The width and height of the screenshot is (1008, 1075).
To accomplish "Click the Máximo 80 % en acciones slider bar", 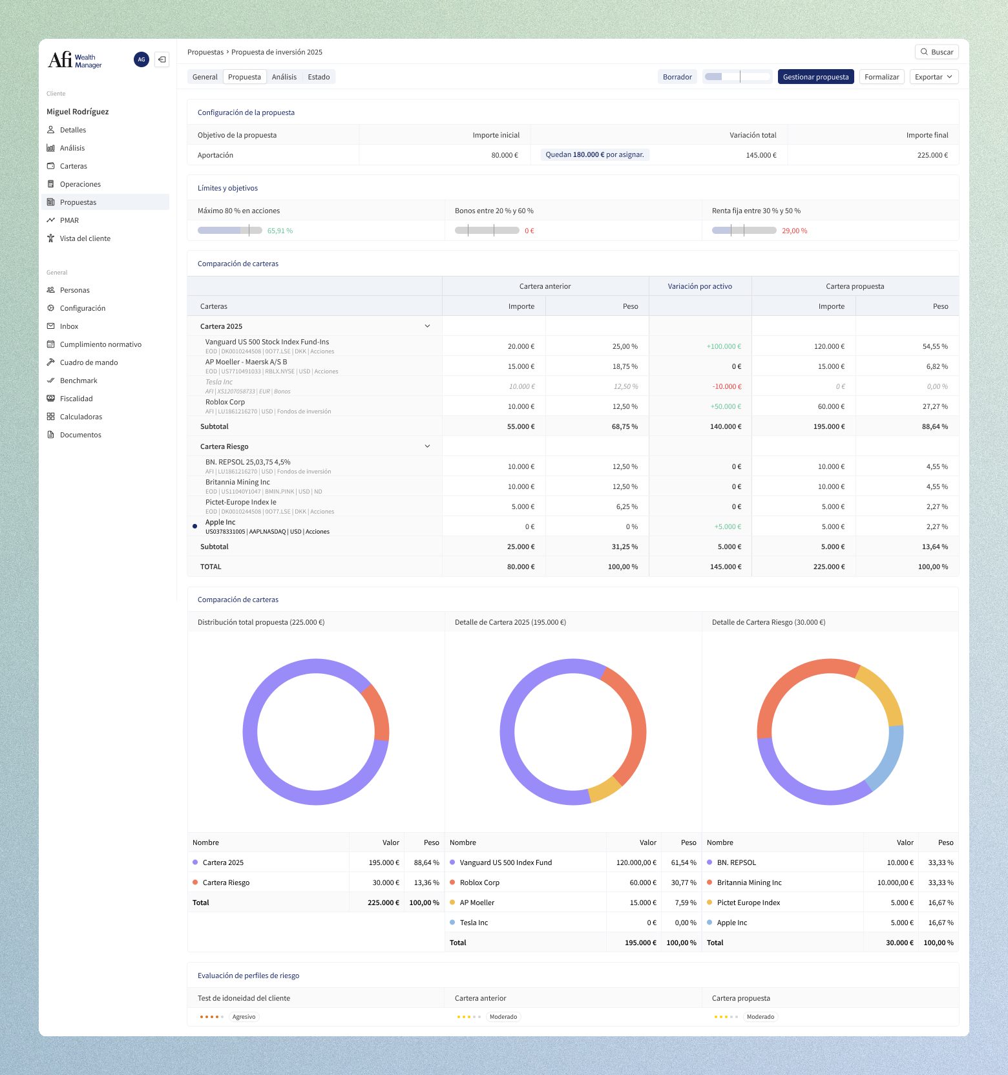I will pyautogui.click(x=229, y=231).
